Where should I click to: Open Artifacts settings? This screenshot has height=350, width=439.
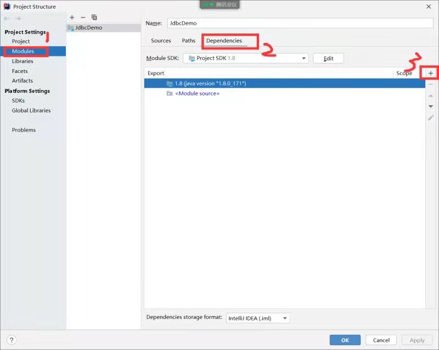(x=22, y=81)
